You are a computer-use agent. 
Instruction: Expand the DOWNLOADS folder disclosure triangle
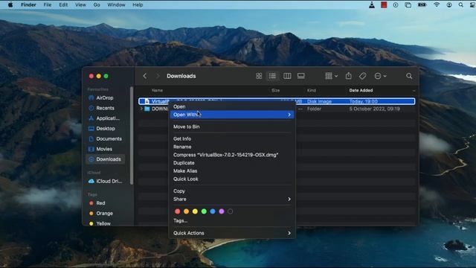click(x=141, y=109)
